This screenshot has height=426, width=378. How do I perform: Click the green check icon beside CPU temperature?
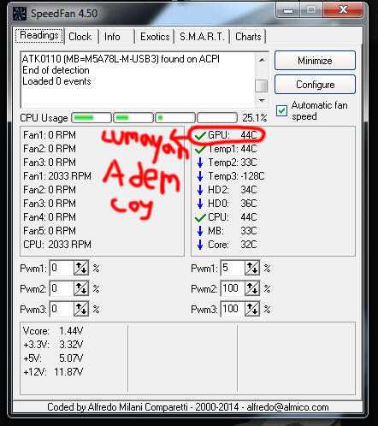pos(200,217)
